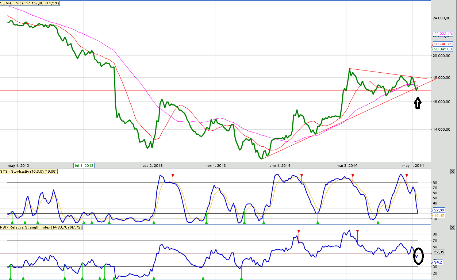
Task: Click the rightmost green buy marker on Stochastic
Action: pyautogui.click(x=378, y=222)
